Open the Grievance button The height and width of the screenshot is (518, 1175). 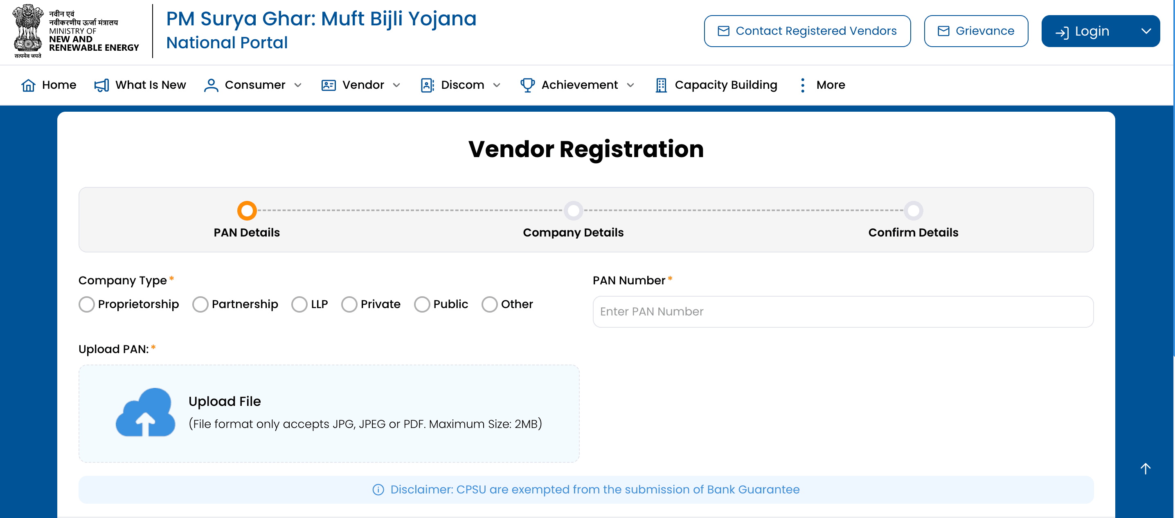click(x=976, y=31)
